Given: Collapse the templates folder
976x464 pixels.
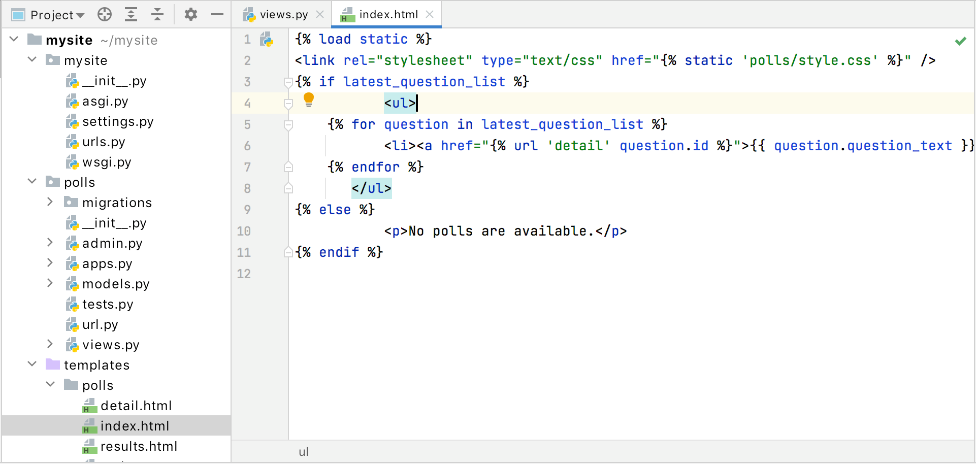Looking at the screenshot, I should 32,364.
